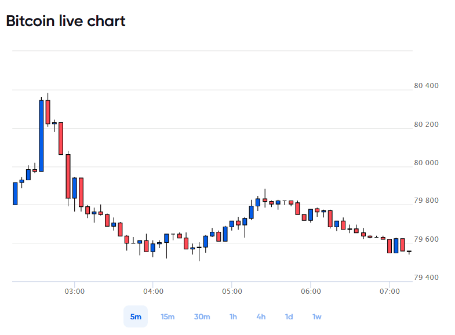Viewport: 455px width, 335px height.
Task: Switch to the 15m timeframe
Action: coord(168,316)
